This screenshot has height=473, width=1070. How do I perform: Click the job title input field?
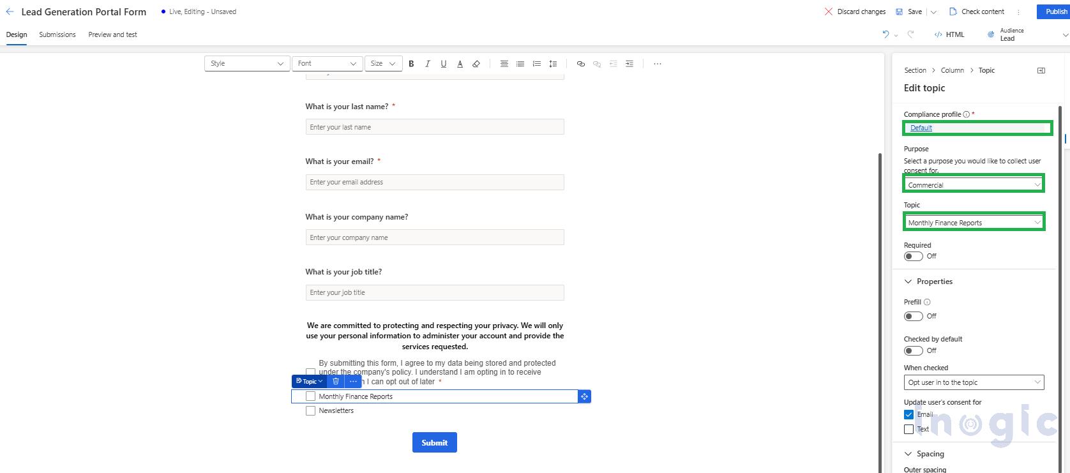[x=435, y=292]
